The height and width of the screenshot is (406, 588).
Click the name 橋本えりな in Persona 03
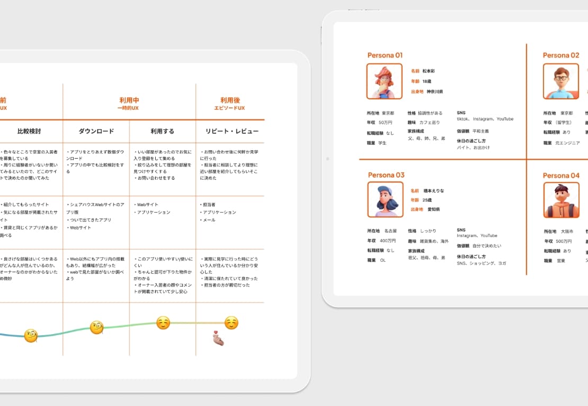(433, 190)
